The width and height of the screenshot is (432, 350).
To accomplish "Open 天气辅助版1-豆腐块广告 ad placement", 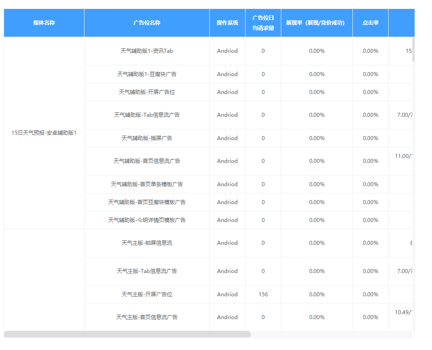I will [146, 74].
